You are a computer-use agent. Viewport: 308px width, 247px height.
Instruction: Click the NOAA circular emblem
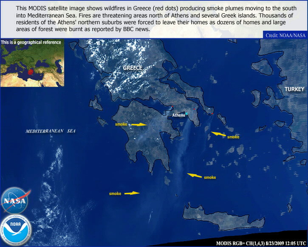click(15, 230)
